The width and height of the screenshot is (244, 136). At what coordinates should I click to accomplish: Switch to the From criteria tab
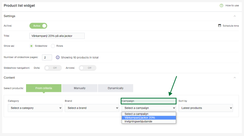(44, 88)
